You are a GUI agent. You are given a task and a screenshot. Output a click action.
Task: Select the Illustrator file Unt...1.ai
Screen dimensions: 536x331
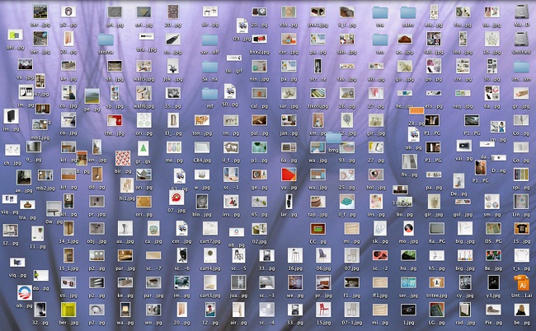(522, 283)
